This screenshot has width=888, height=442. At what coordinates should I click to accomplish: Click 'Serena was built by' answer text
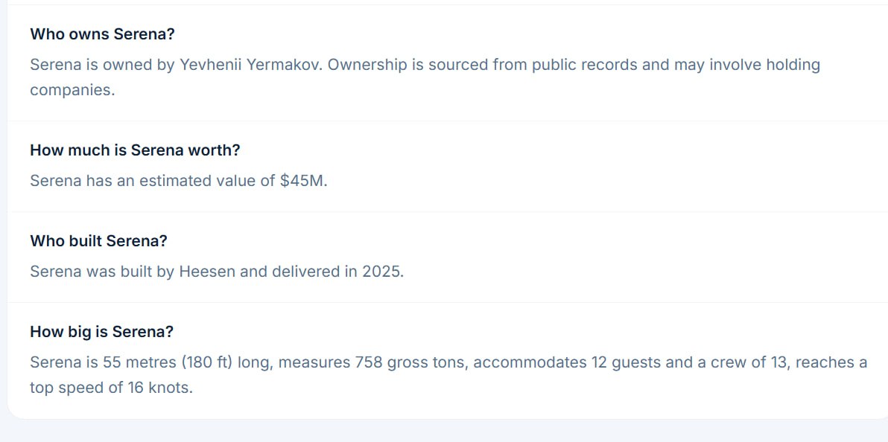(x=102, y=272)
